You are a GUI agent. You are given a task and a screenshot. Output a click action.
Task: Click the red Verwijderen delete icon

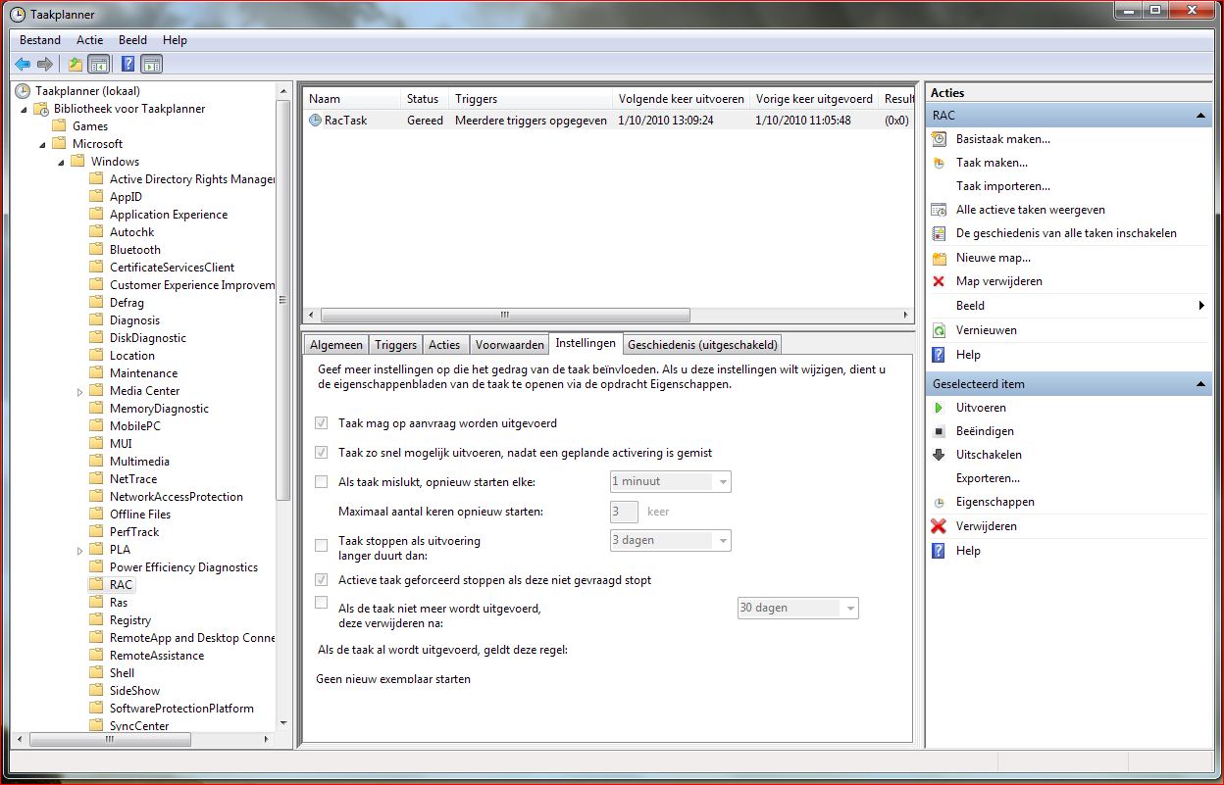(x=939, y=526)
